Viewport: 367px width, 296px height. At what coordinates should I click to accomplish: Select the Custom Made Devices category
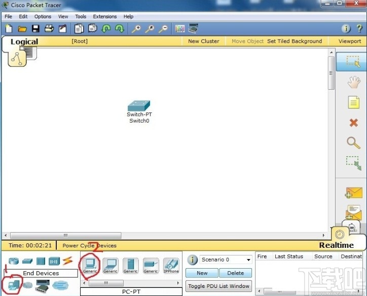click(x=43, y=286)
